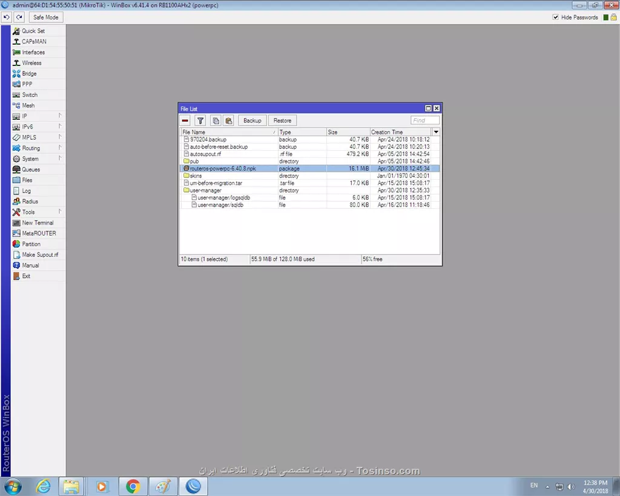Image resolution: width=620 pixels, height=496 pixels.
Task: Open the PPP section
Action: click(x=38, y=84)
